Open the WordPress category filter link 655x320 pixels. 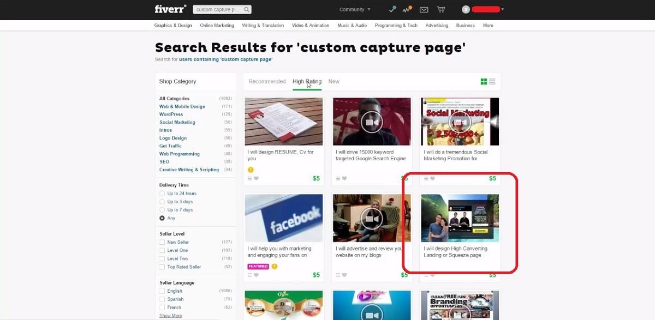(171, 114)
